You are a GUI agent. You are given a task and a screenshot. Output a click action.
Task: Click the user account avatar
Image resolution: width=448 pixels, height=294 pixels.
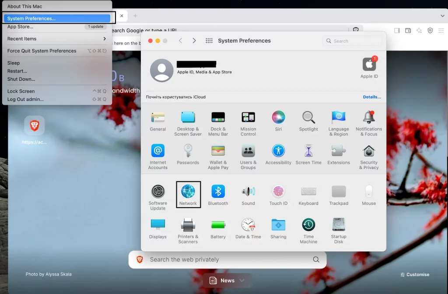(162, 70)
